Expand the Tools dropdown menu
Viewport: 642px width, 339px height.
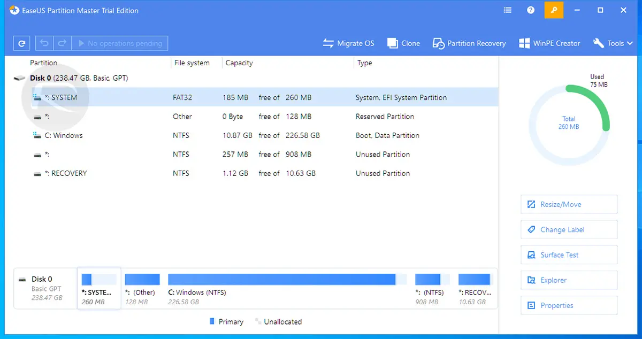(x=613, y=43)
